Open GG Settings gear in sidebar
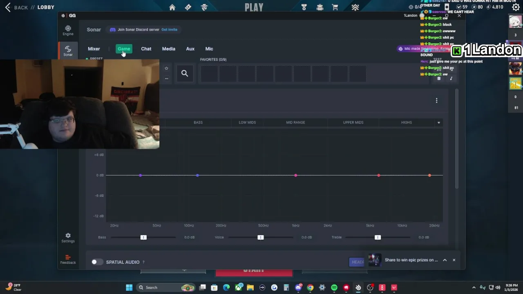The width and height of the screenshot is (523, 294). [x=68, y=238]
